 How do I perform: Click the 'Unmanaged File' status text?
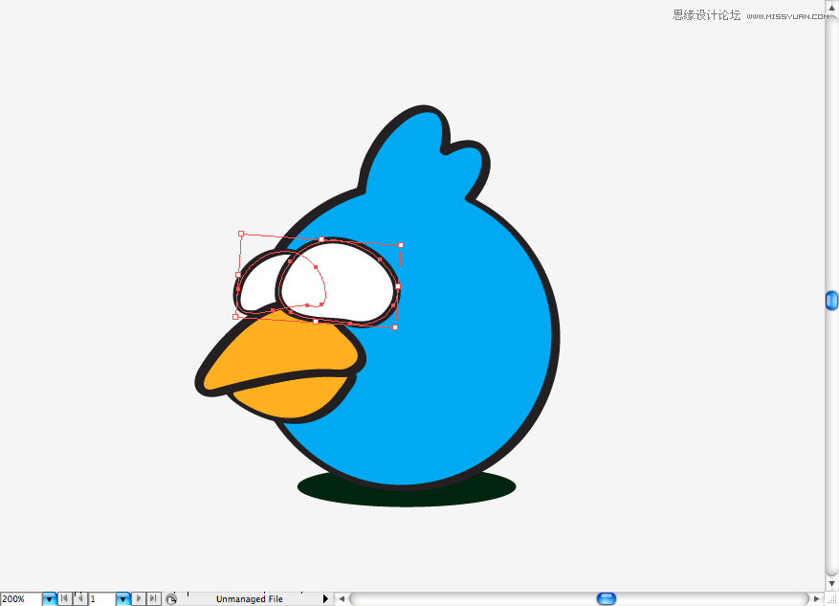250,599
